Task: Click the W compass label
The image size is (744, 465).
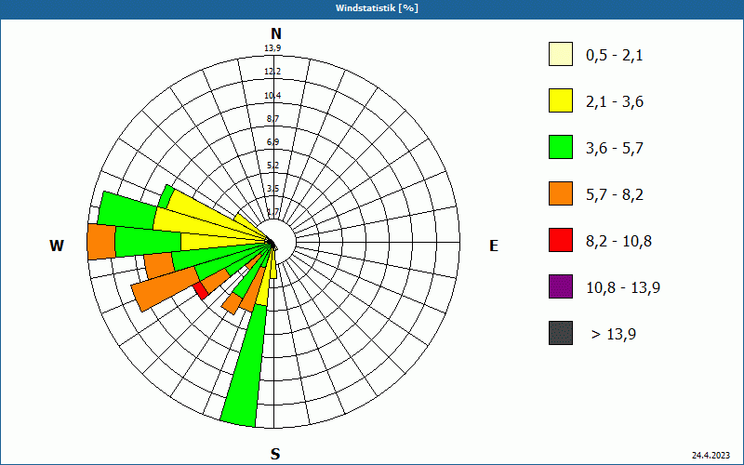Action: coord(57,246)
